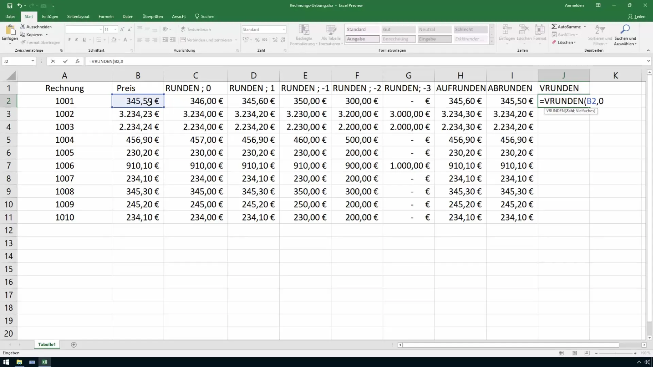Toggle underline U formatting
This screenshot has width=653, height=367.
pyautogui.click(x=84, y=40)
